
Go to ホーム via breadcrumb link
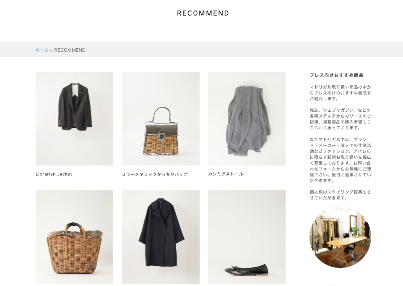42,50
